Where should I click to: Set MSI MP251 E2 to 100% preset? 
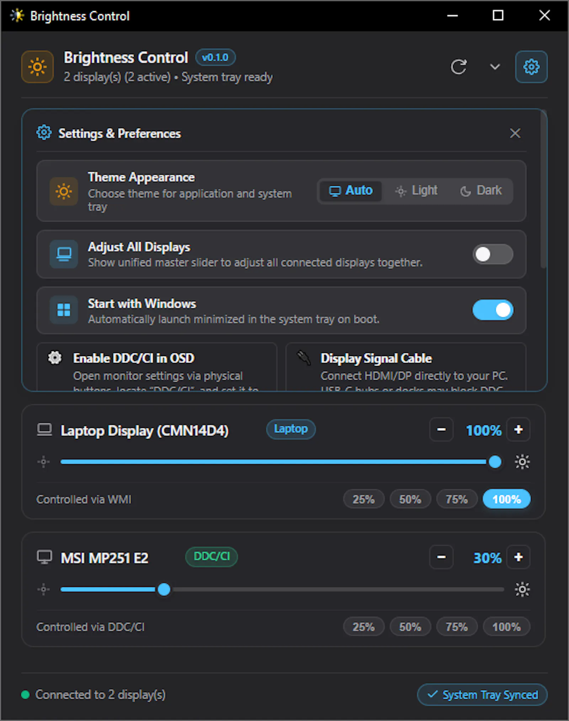506,627
